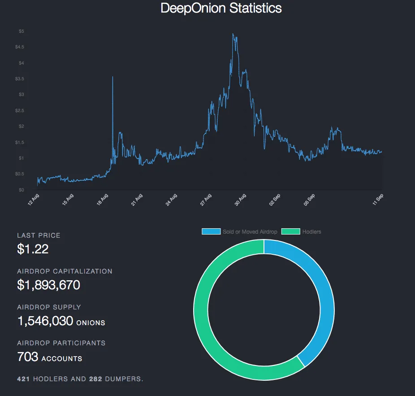Click the $0.5 y-axis label
Image resolution: width=415 pixels, height=396 pixels.
[20, 174]
